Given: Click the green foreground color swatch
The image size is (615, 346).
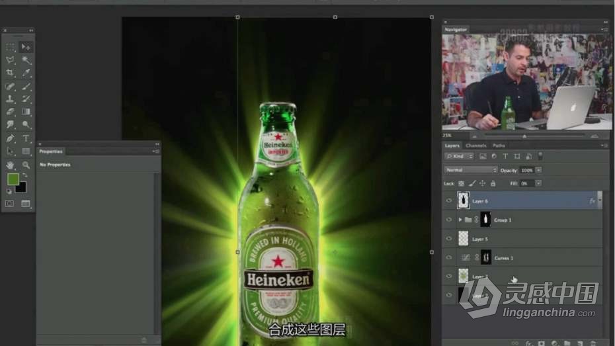Looking at the screenshot, I should click(13, 179).
